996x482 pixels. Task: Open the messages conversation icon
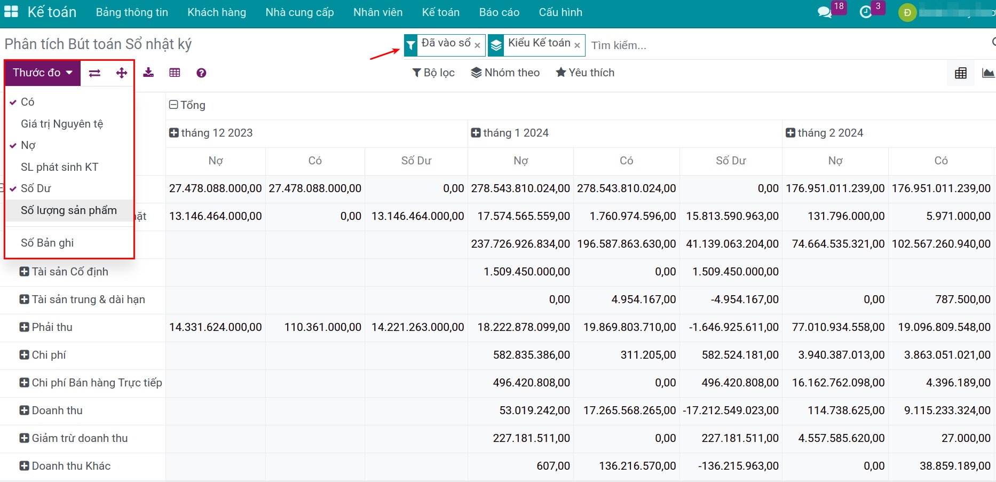click(825, 12)
